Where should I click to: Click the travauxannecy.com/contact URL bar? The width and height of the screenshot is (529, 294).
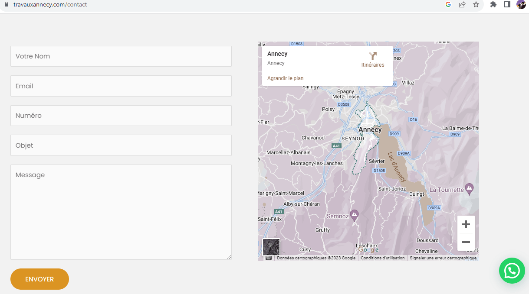[x=50, y=4]
